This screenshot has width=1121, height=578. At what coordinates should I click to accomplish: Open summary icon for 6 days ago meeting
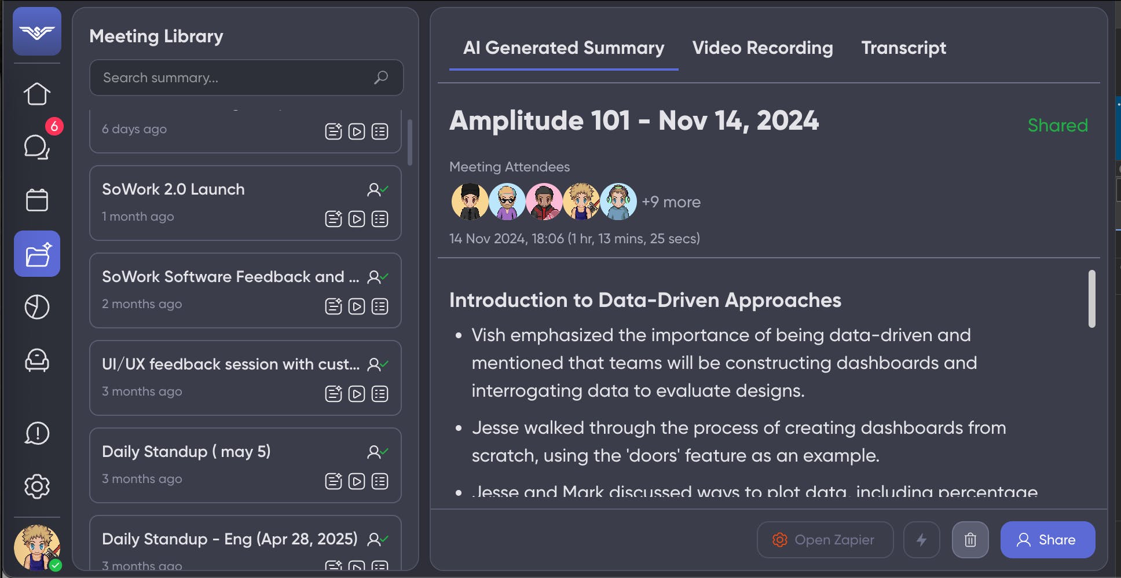(x=334, y=131)
